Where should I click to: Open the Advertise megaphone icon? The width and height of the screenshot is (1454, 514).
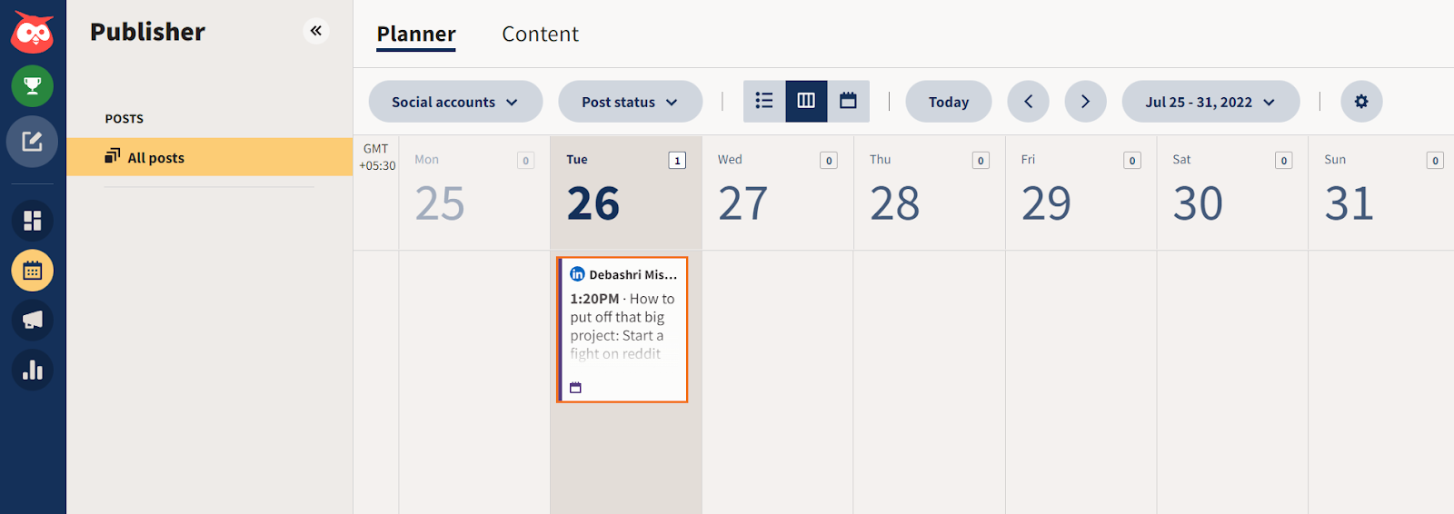(x=33, y=321)
